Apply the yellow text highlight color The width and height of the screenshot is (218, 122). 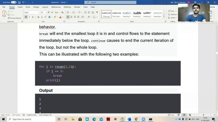[55, 17]
